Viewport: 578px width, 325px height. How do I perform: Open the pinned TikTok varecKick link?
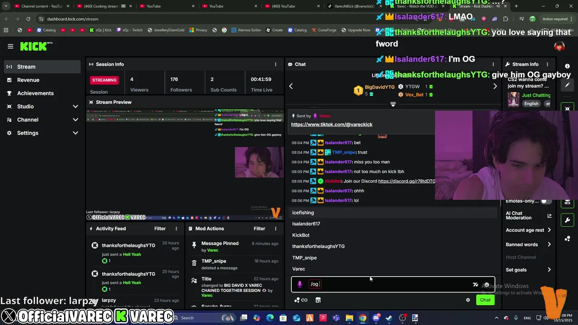(x=331, y=125)
